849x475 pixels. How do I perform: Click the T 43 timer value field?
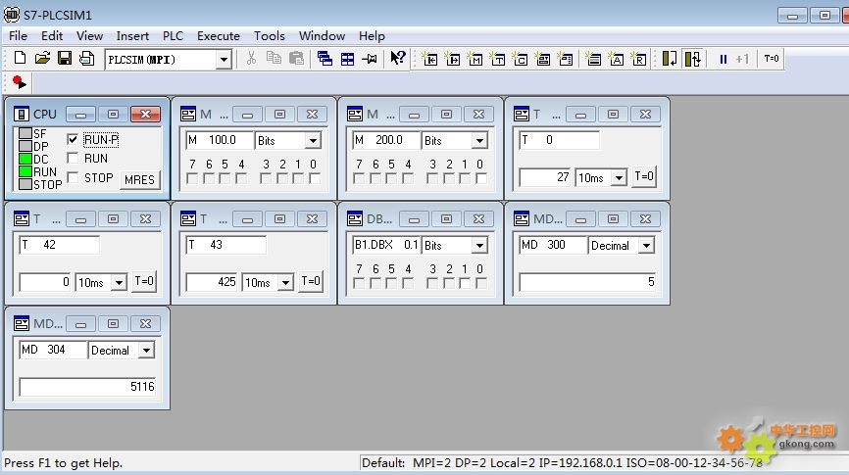pos(212,282)
